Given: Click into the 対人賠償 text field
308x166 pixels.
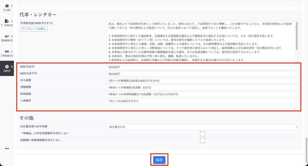Looking at the screenshot, I should coord(202,81).
